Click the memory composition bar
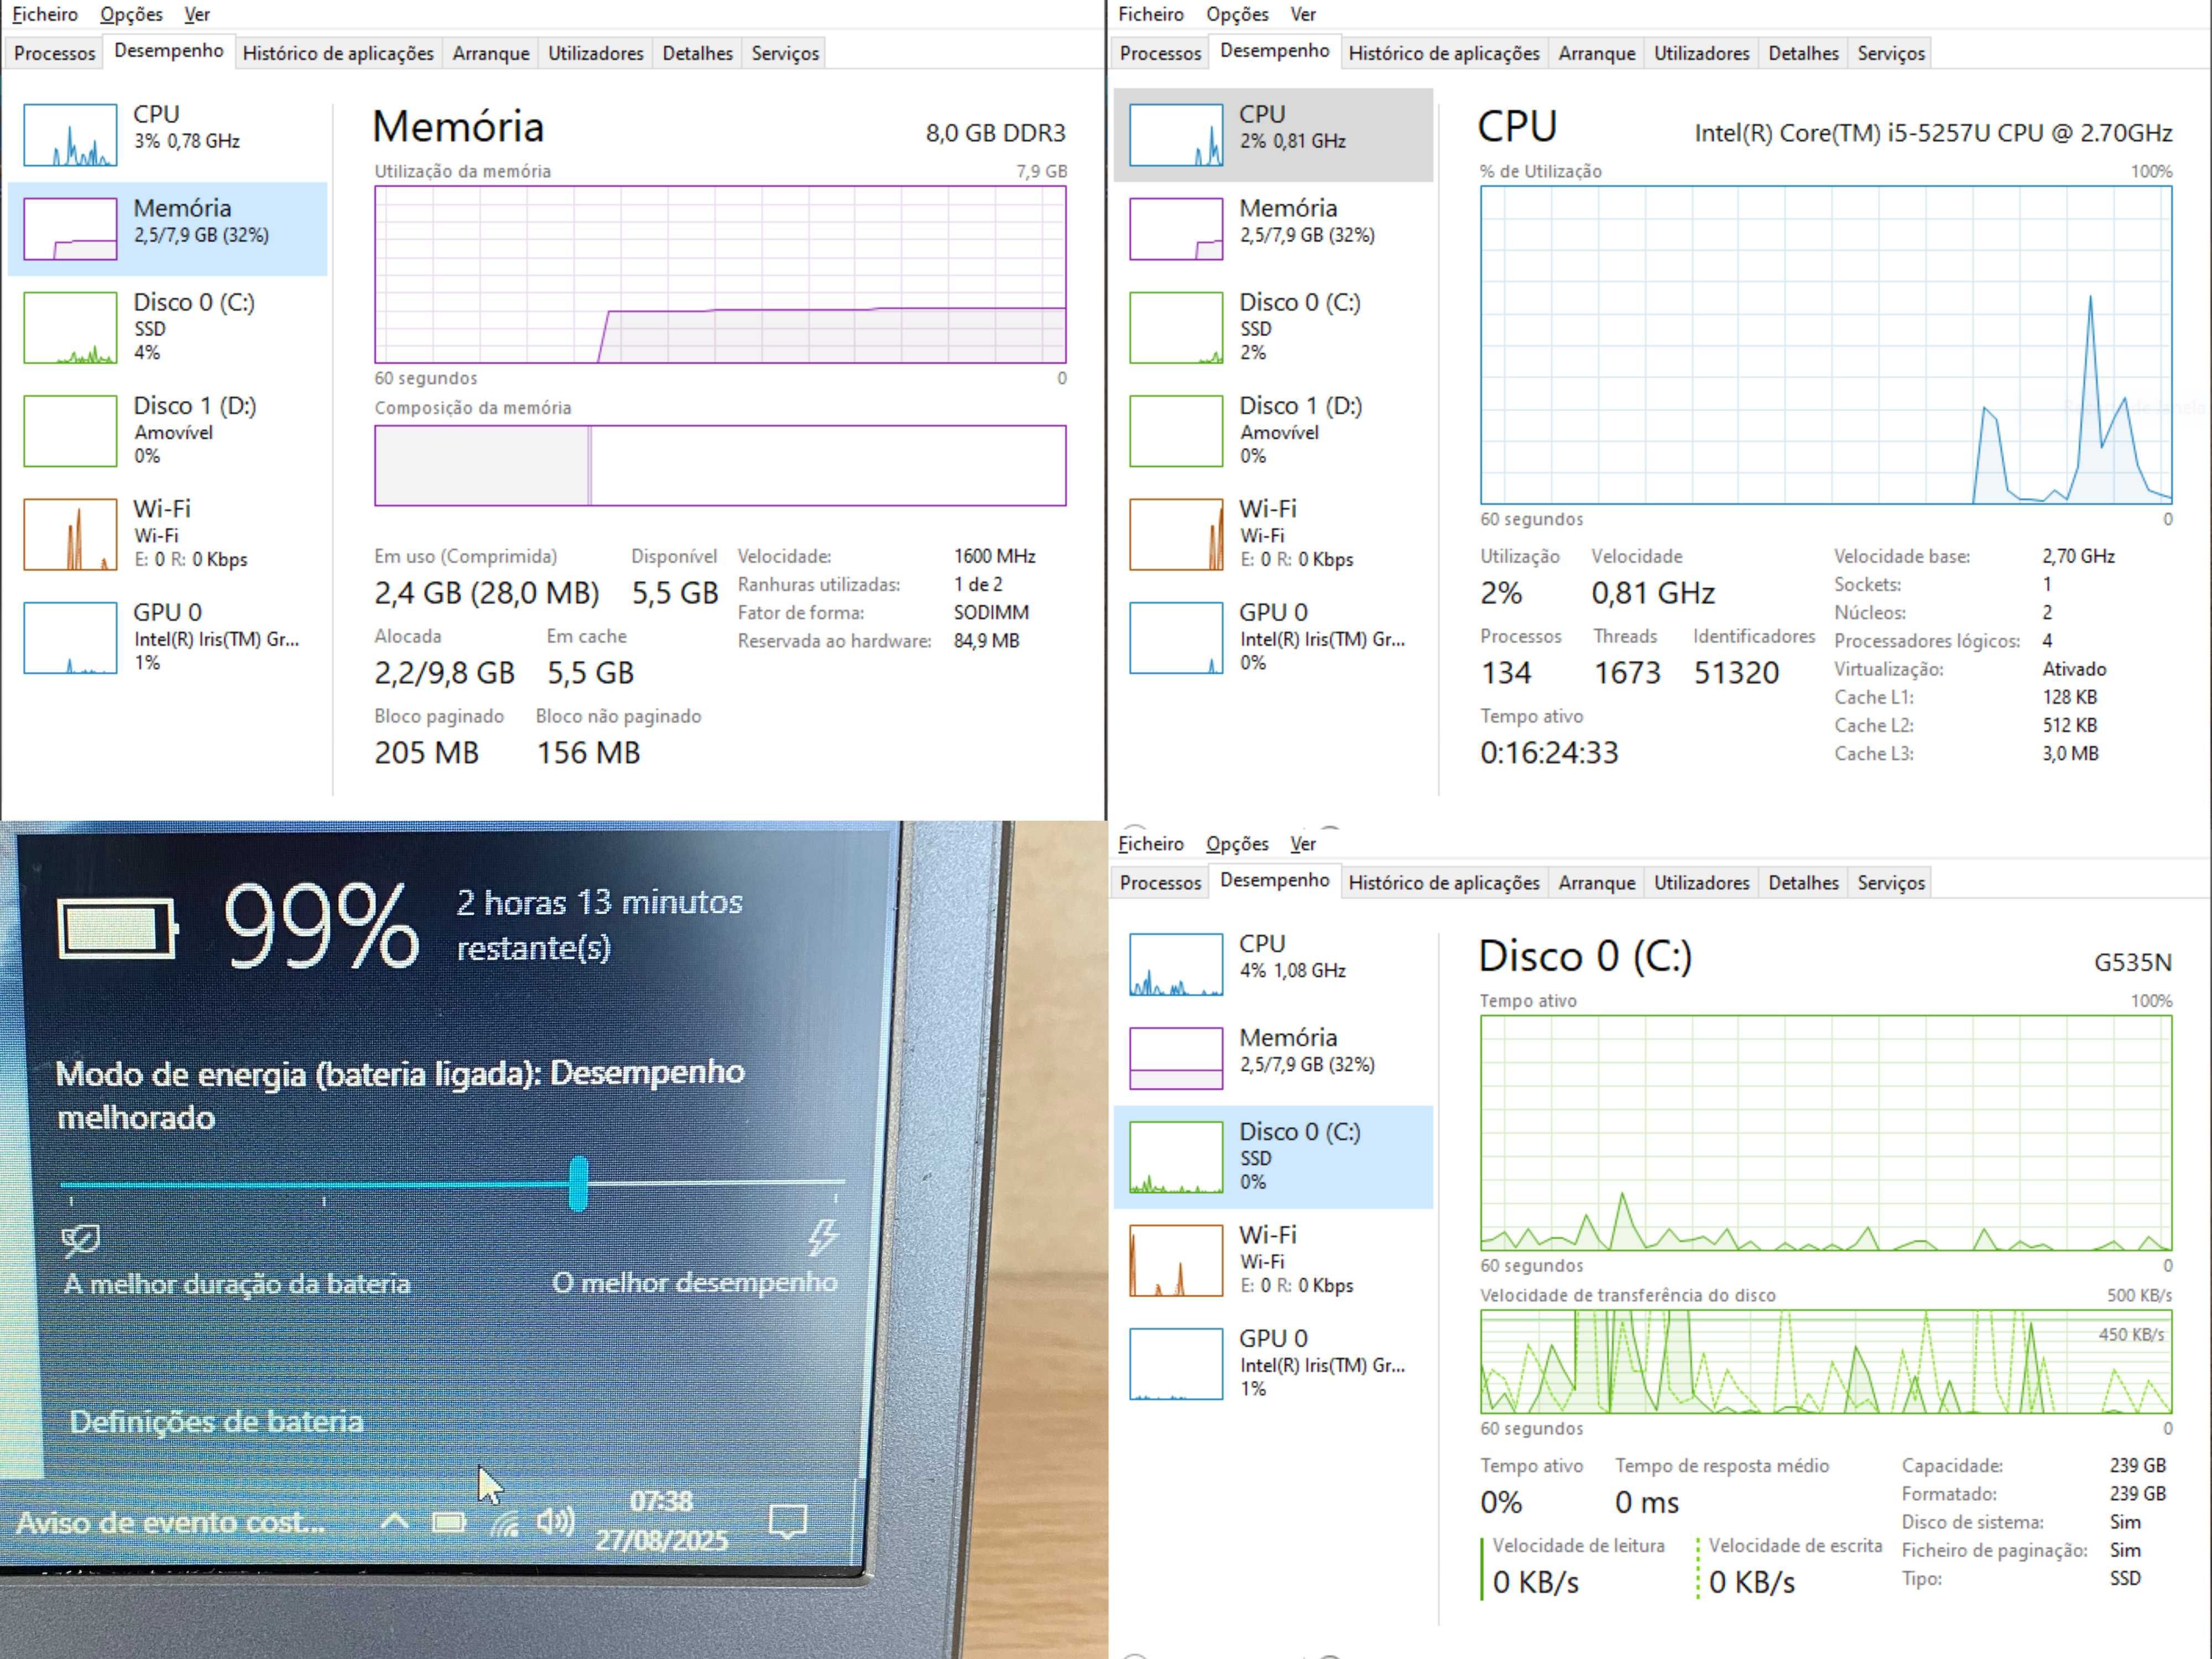Image resolution: width=2212 pixels, height=1659 pixels. point(720,465)
